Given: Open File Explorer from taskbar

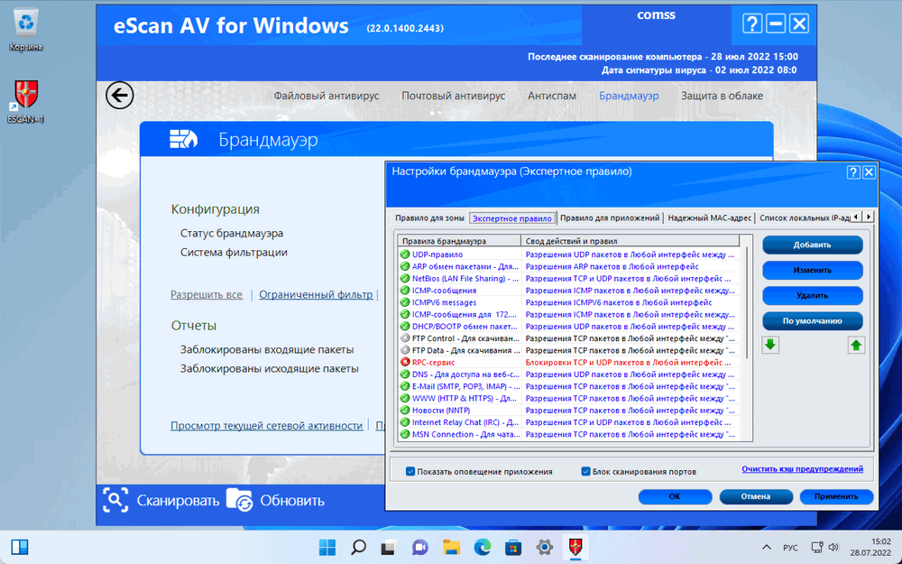Looking at the screenshot, I should (x=452, y=547).
